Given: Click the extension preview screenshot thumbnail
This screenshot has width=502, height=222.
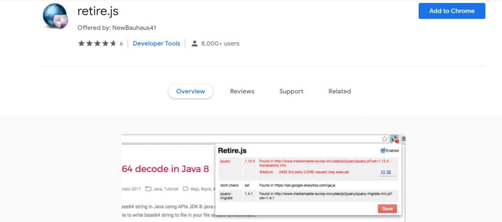Looking at the screenshot, I should tap(263, 178).
